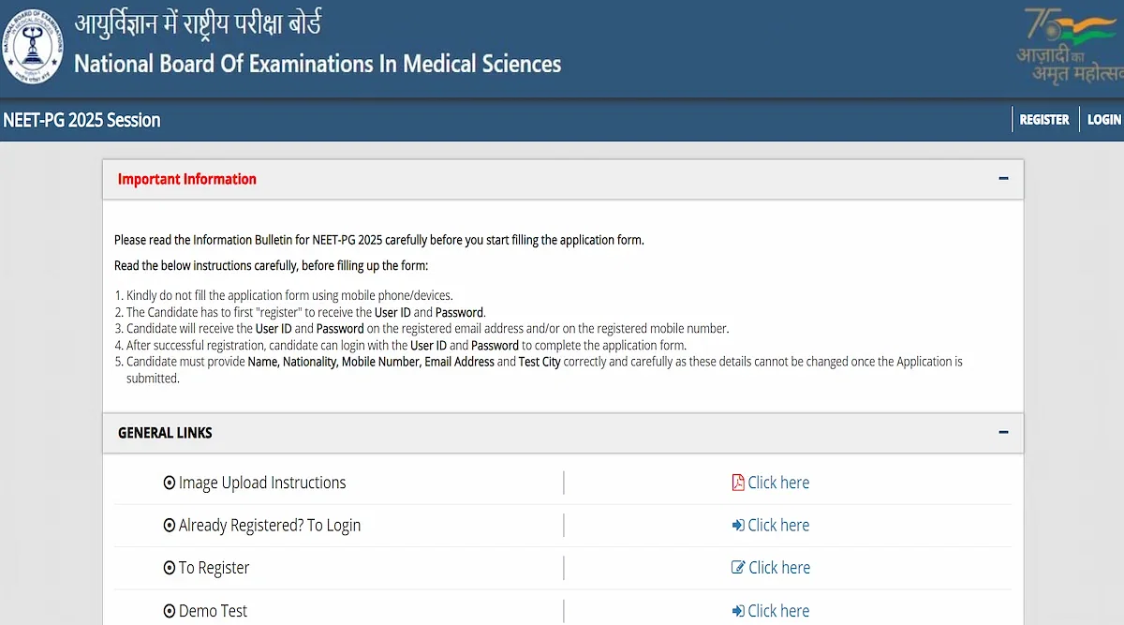Click the Demo Test row label

[213, 611]
